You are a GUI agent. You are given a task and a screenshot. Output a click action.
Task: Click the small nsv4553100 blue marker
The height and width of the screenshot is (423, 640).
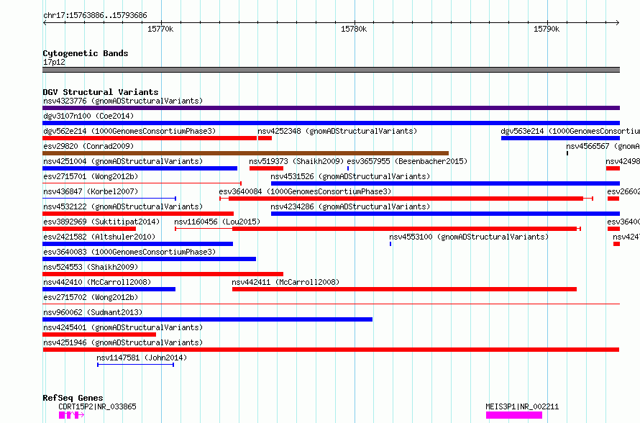[390, 244]
